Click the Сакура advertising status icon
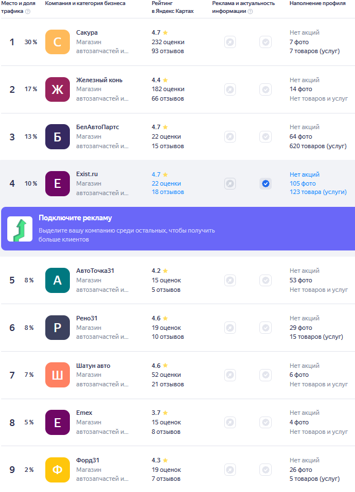The image size is (355, 492). [x=230, y=42]
